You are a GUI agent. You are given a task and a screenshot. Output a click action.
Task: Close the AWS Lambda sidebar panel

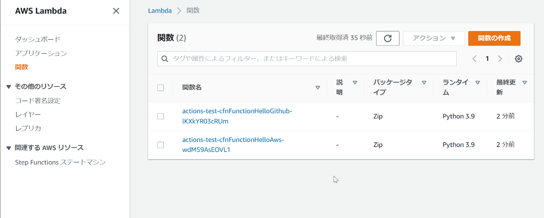116,11
